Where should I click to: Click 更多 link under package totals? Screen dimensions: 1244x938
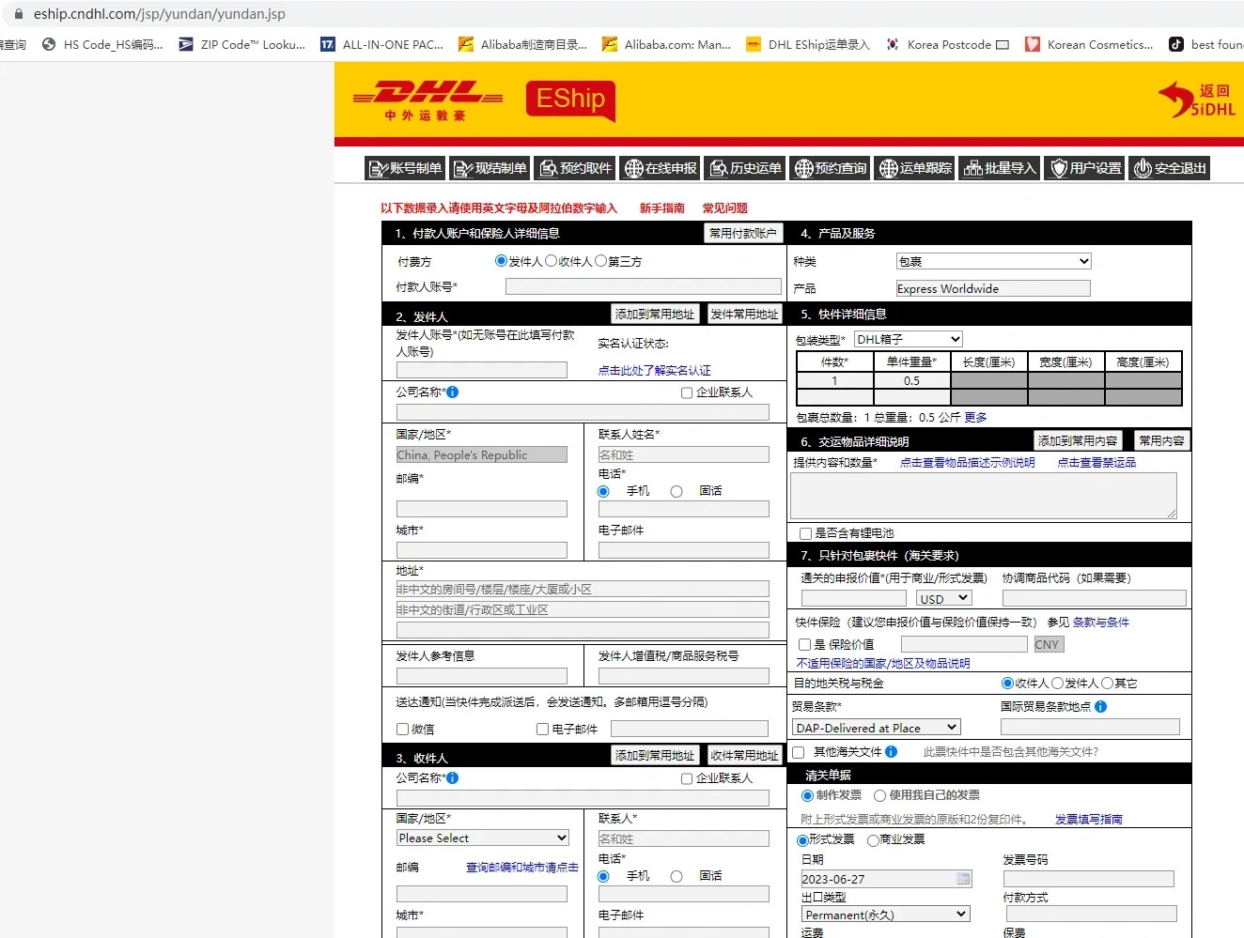pyautogui.click(x=975, y=417)
